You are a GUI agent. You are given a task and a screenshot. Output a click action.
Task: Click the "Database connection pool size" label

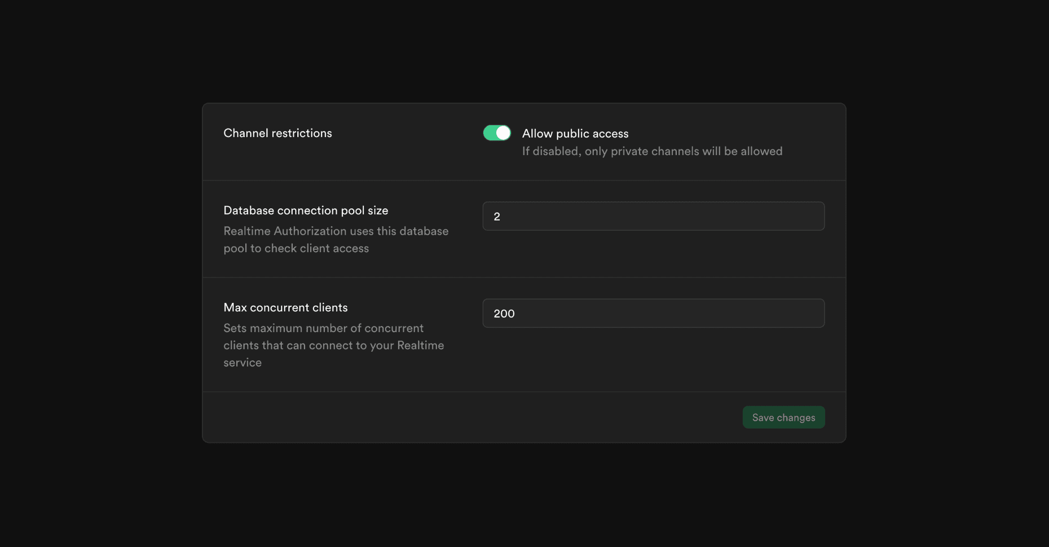306,210
